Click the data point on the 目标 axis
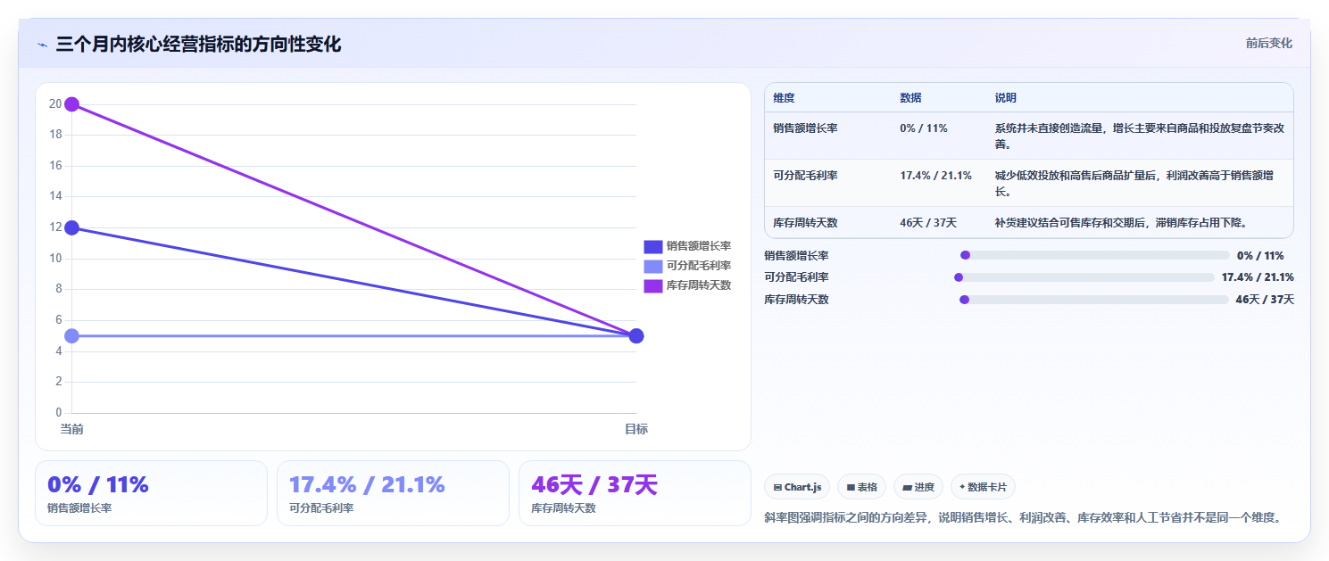The image size is (1329, 561). 636,335
